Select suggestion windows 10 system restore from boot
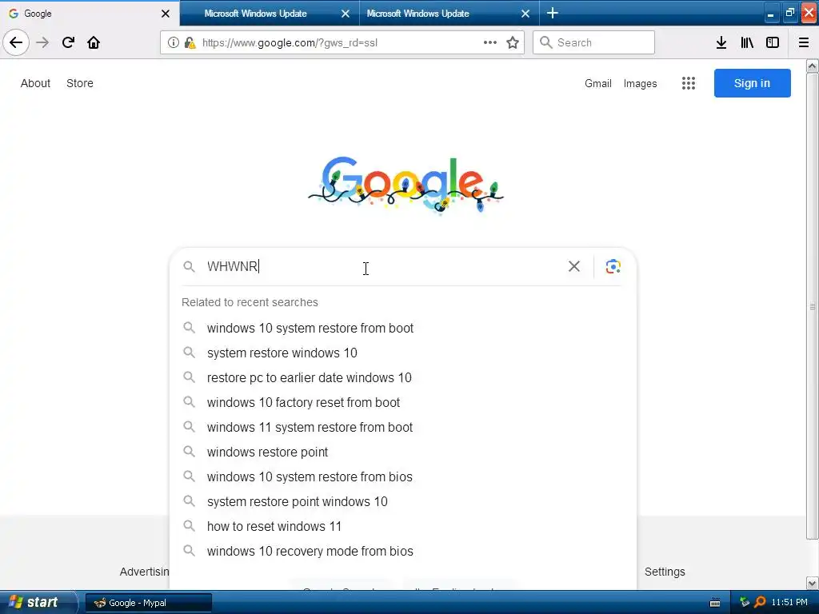Screen dimensions: 819x614 point(403,328)
